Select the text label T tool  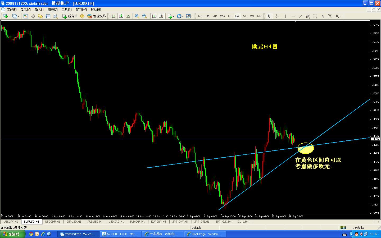[330, 16]
